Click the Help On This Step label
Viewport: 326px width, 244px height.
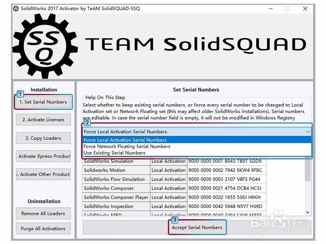coord(105,97)
